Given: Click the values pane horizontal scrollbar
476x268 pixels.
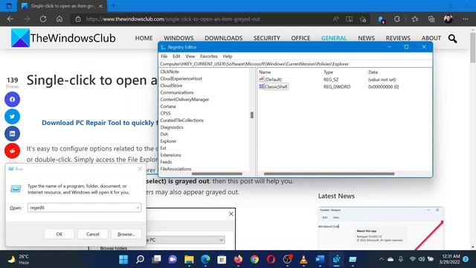Looking at the screenshot, I should click(x=329, y=173).
